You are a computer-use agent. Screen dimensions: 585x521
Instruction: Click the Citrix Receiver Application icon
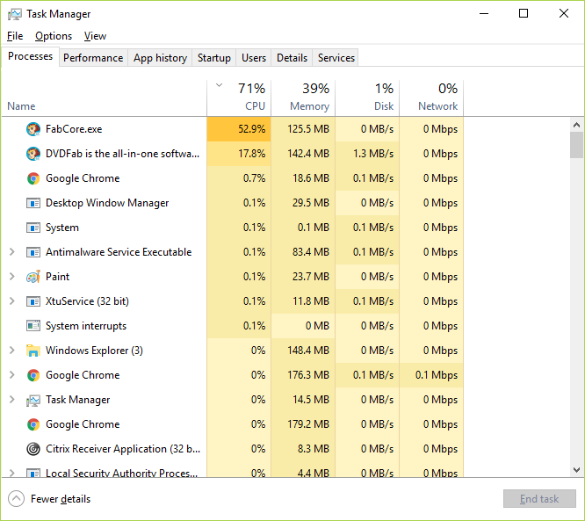[x=33, y=449]
